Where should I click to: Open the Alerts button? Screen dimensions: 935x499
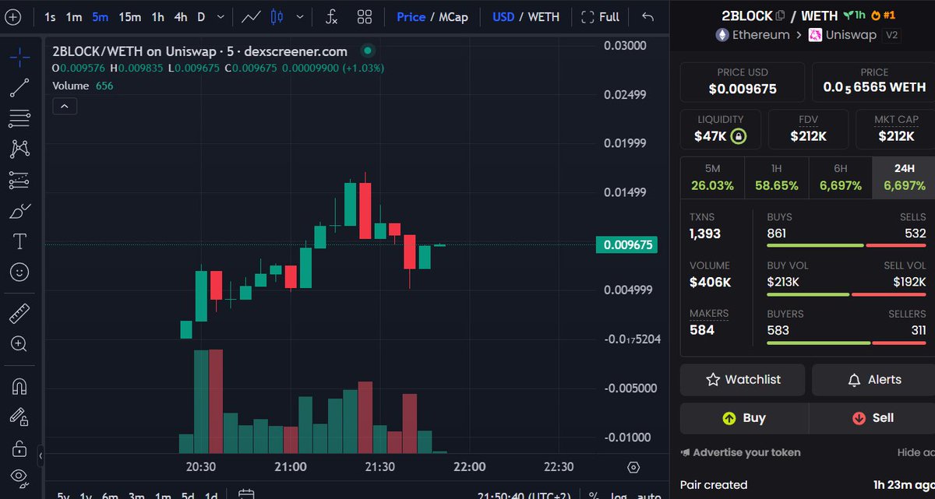(873, 380)
